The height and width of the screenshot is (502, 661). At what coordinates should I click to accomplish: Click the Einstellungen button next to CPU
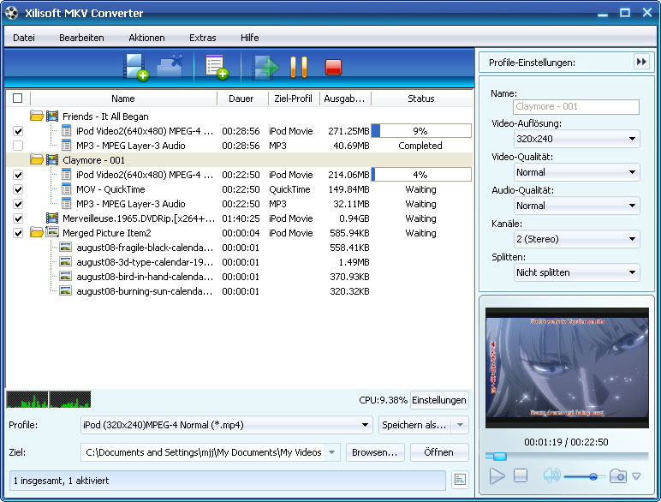pyautogui.click(x=439, y=400)
